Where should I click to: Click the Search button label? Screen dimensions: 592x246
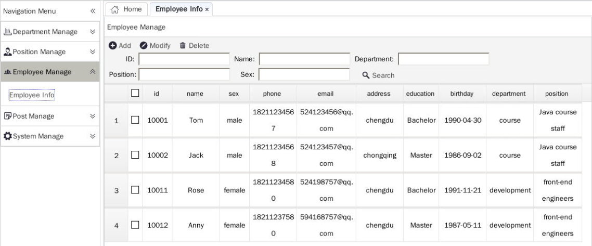[x=383, y=75]
